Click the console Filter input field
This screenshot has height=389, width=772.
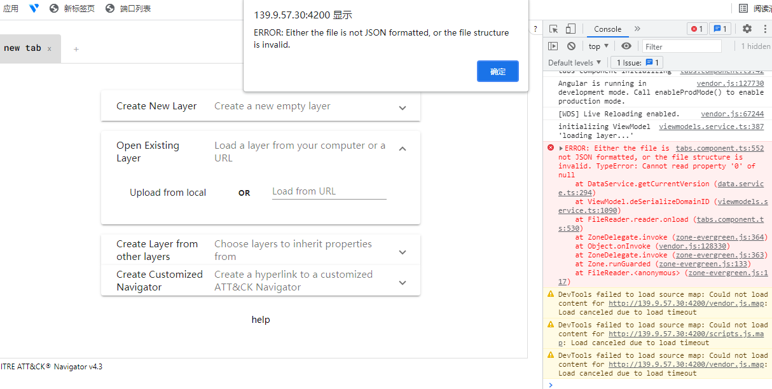click(681, 45)
